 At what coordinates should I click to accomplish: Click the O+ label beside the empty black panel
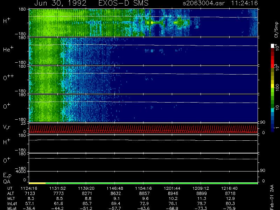[7, 160]
